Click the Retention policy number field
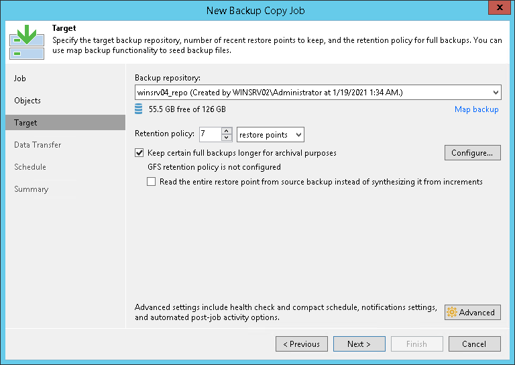 (x=209, y=135)
